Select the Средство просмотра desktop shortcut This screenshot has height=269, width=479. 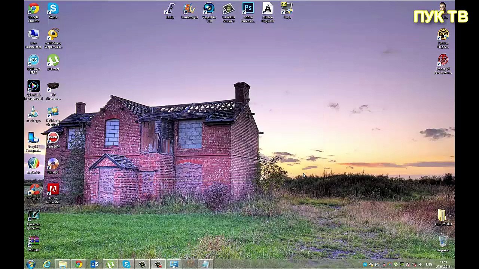coord(33,220)
